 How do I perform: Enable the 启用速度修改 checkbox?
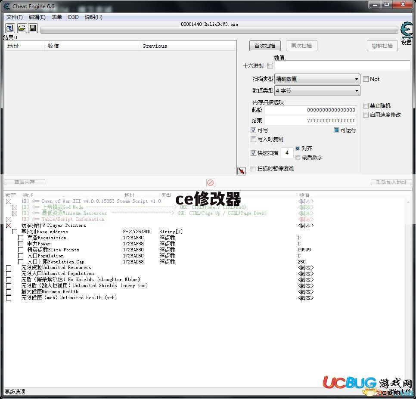click(x=366, y=115)
